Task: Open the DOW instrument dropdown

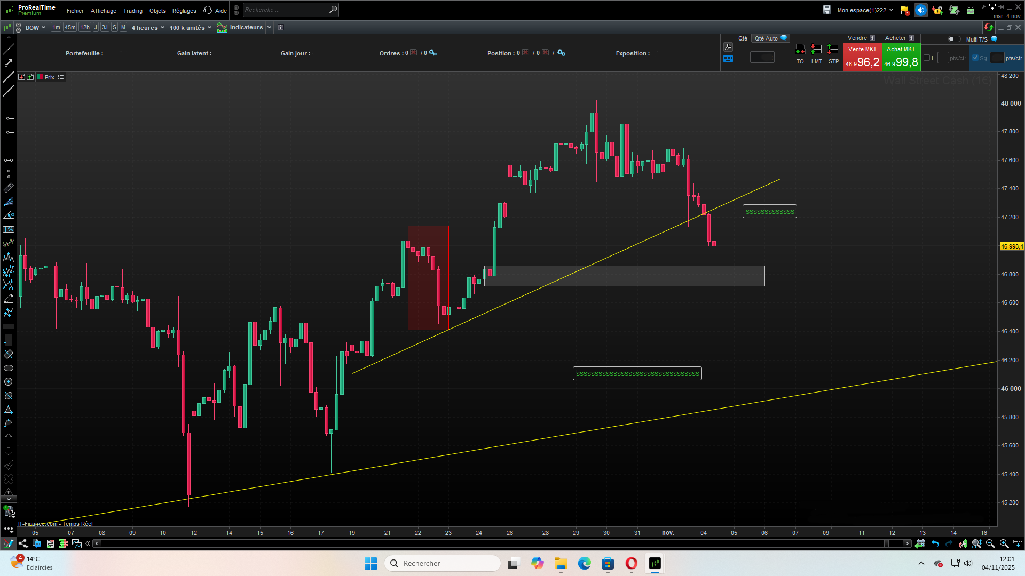Action: pyautogui.click(x=35, y=28)
